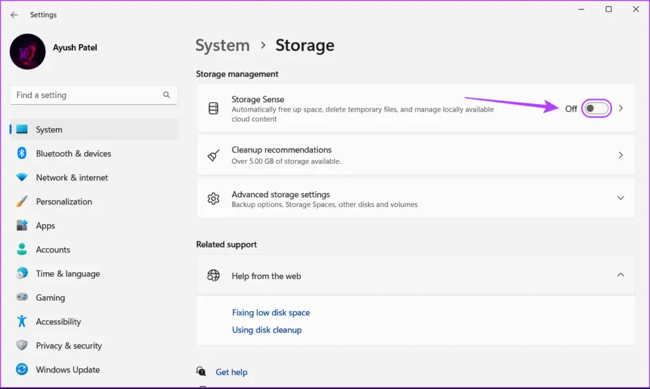Open Time & language settings
The image size is (650, 389).
pyautogui.click(x=68, y=274)
